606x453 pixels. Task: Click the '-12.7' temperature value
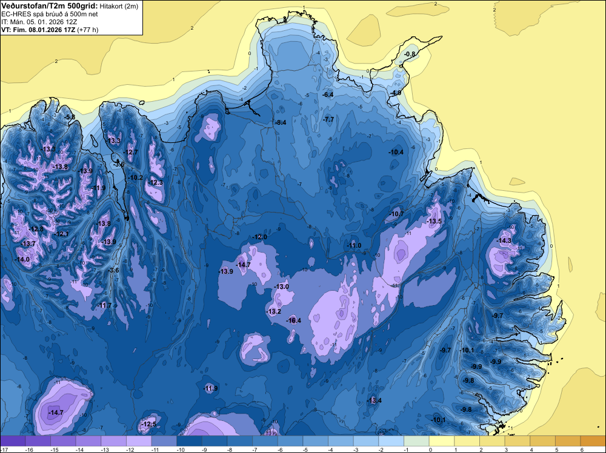tap(131, 152)
